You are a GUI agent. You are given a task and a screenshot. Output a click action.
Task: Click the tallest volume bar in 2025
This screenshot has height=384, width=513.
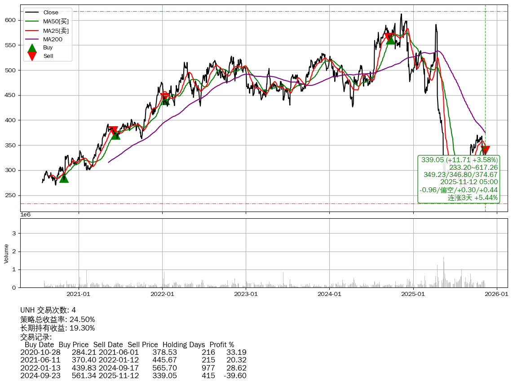[x=443, y=272]
